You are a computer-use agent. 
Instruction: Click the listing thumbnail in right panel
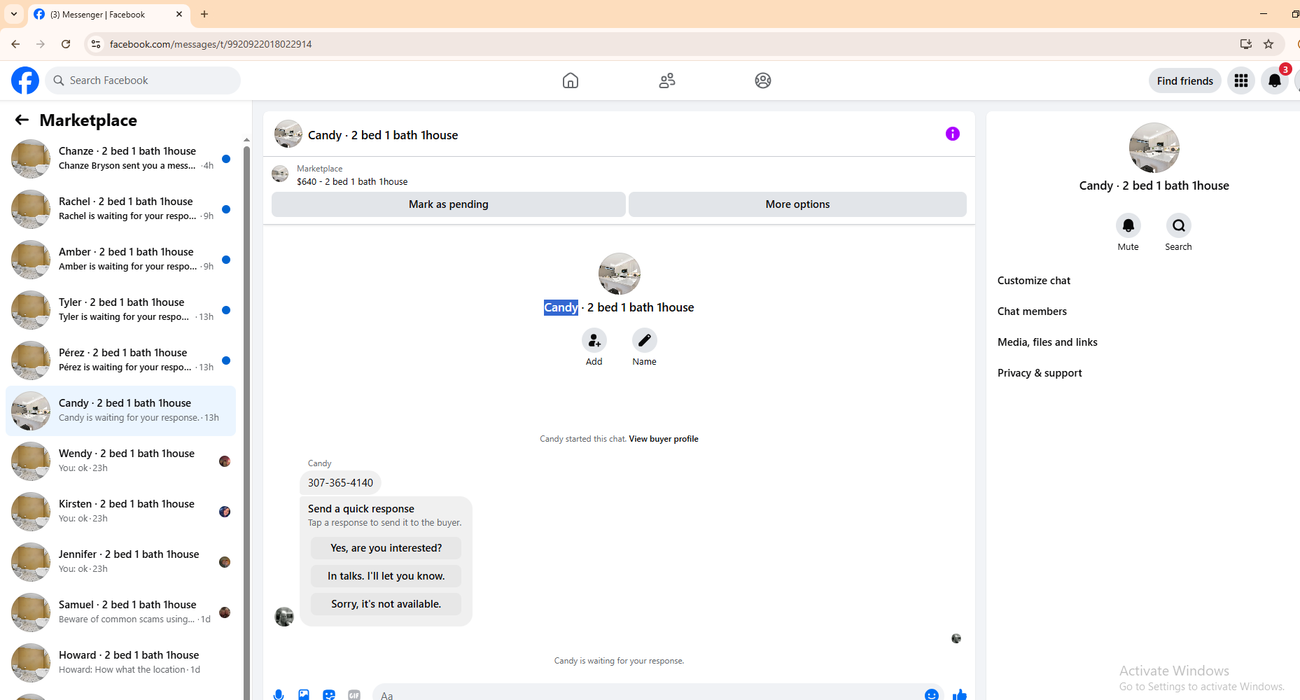[1154, 148]
